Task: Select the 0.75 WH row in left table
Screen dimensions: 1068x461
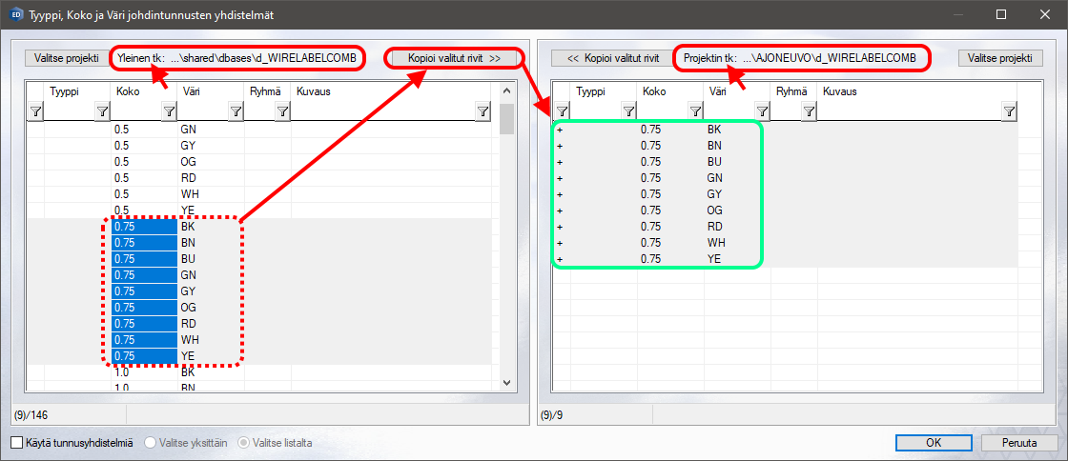Action: coord(259,340)
